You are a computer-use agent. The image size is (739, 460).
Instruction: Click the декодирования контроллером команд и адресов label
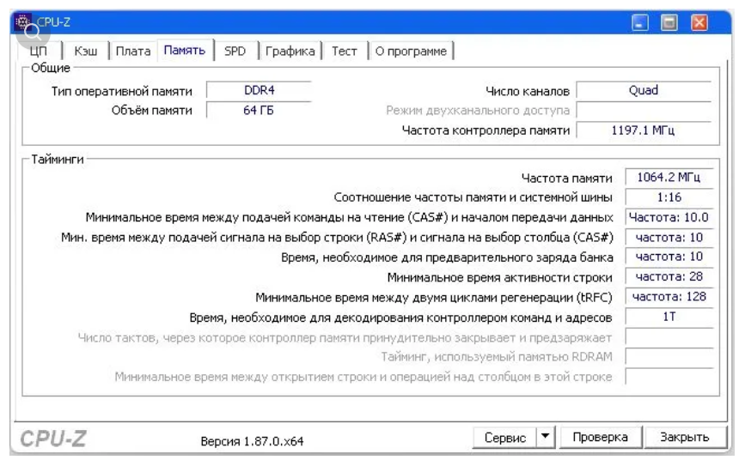400,318
